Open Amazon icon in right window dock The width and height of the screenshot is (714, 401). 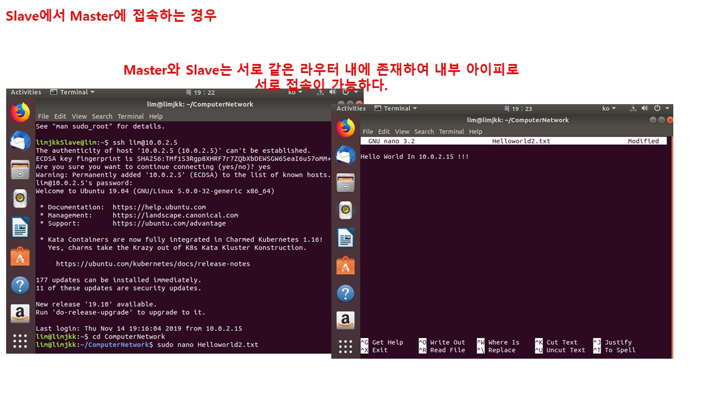(346, 320)
